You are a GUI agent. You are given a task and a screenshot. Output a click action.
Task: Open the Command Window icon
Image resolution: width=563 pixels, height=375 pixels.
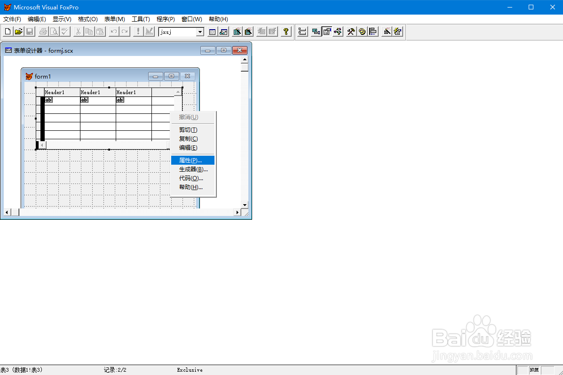[x=212, y=32]
